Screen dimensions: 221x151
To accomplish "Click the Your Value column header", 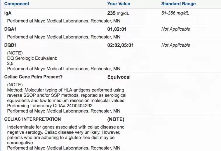I will click(x=119, y=4).
